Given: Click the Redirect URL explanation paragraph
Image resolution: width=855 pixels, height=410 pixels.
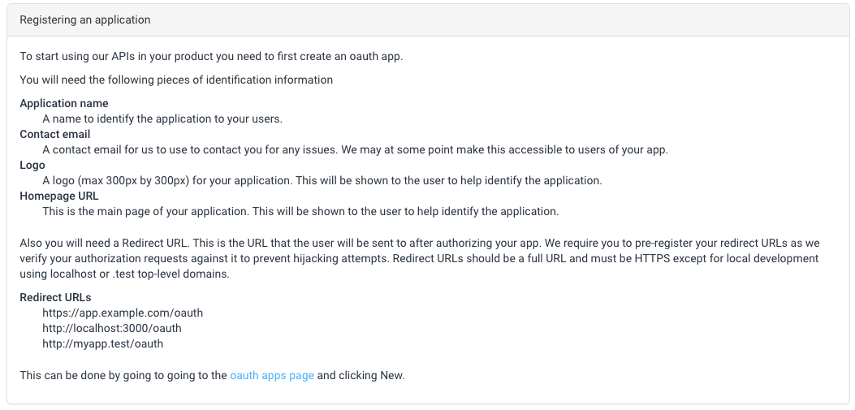Looking at the screenshot, I should point(420,258).
